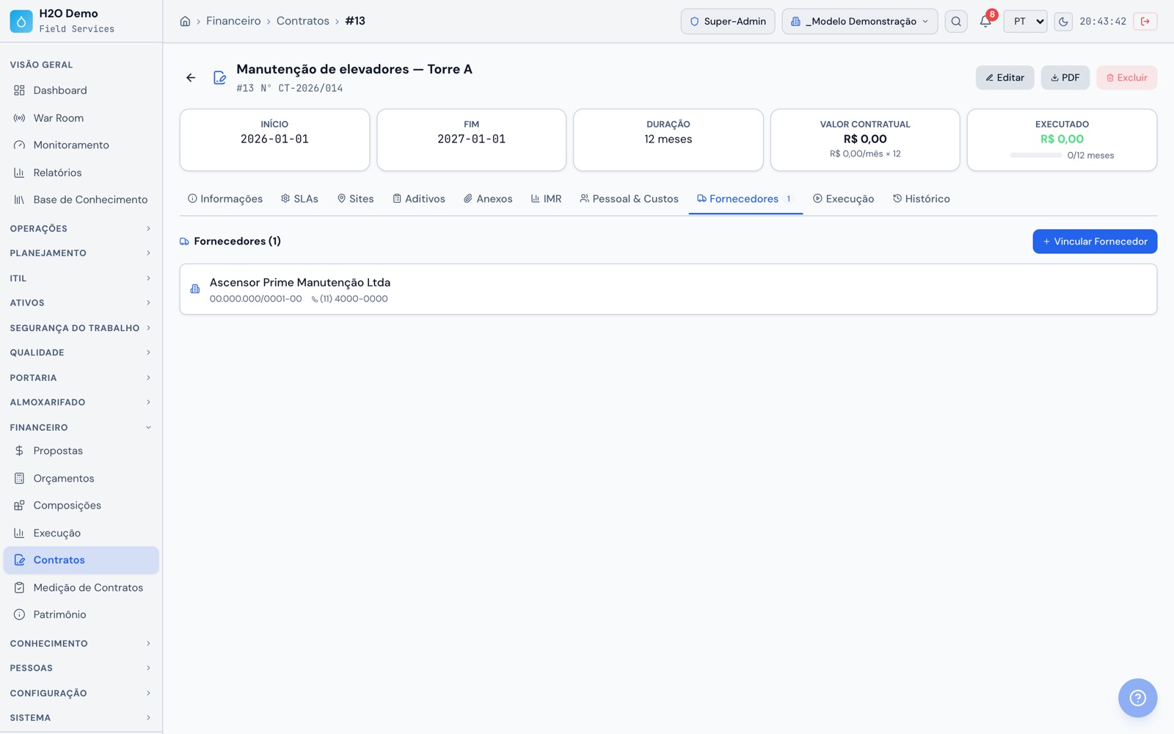Open Relatórios in the sidebar
Viewport: 1174px width, 734px height.
81,172
